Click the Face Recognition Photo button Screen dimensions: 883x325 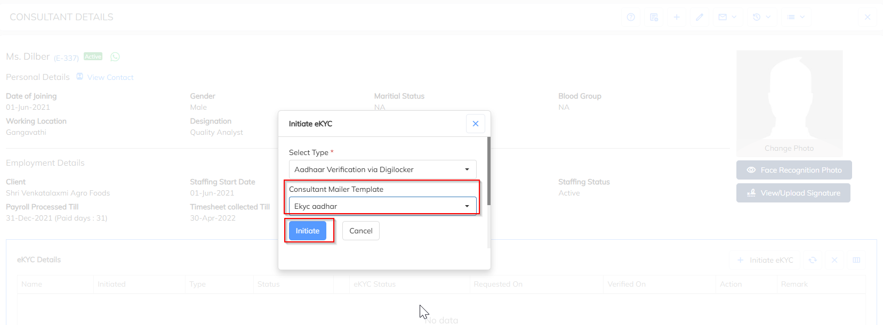(x=794, y=170)
